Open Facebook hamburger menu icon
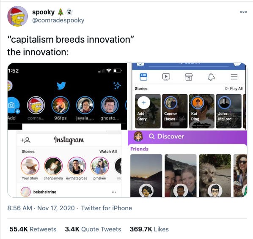 (x=234, y=77)
